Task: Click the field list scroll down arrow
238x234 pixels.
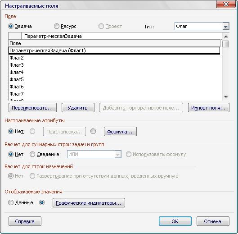Action: [x=226, y=96]
